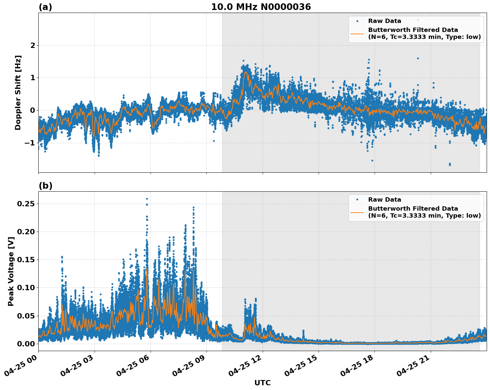Click the Doppler Shift [Hz] axis label

tap(18, 91)
